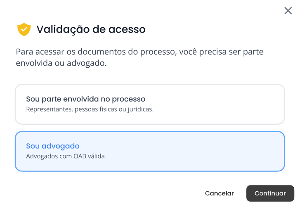Click the 'Sou parte envolvida no processo' title text
300x209 pixels.
pyautogui.click(x=85, y=99)
